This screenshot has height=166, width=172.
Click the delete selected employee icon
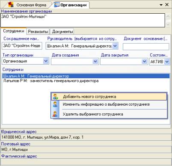[55, 114]
